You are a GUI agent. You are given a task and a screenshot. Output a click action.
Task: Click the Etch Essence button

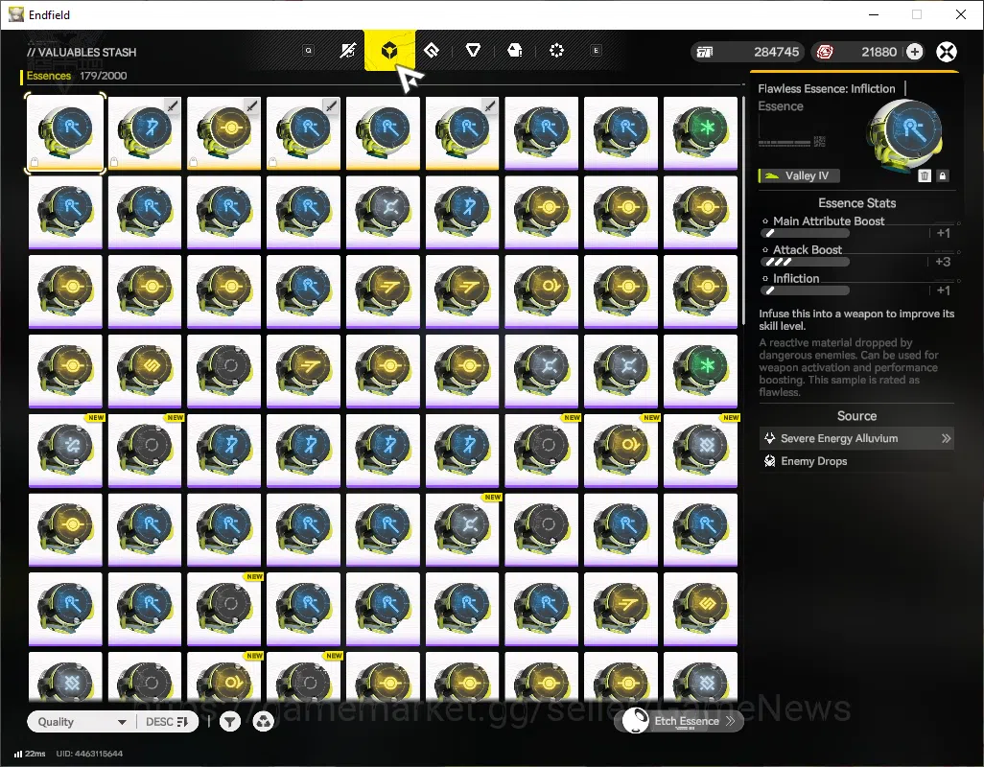click(x=680, y=721)
